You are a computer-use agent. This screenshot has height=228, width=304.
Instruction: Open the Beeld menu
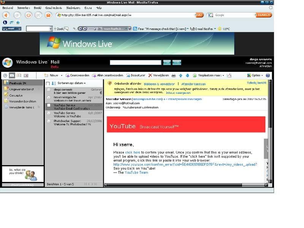[38, 8]
